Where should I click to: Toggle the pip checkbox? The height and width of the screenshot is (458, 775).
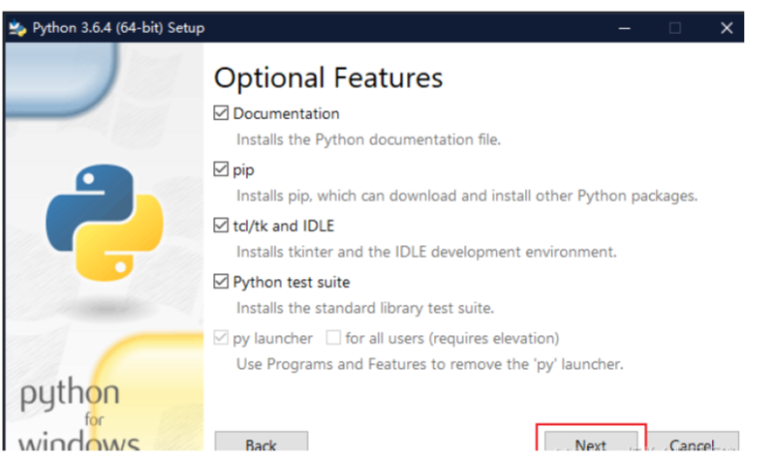click(x=221, y=169)
